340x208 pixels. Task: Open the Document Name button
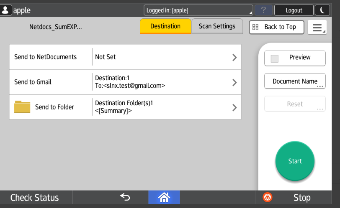[x=295, y=81]
